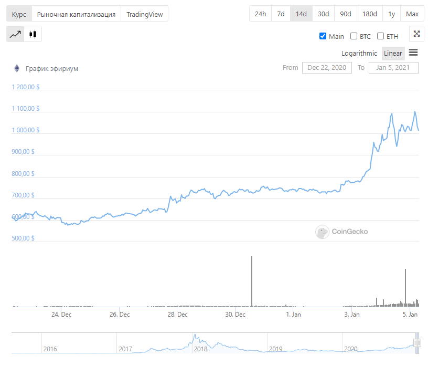Click the tall volume bar near 5 Jan
Image resolution: width=428 pixels, height=366 pixels.
405,288
